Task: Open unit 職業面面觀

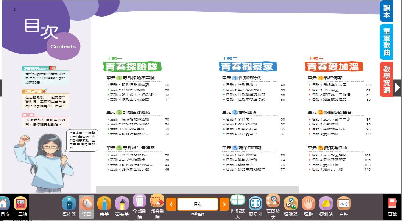Action: pos(242,148)
